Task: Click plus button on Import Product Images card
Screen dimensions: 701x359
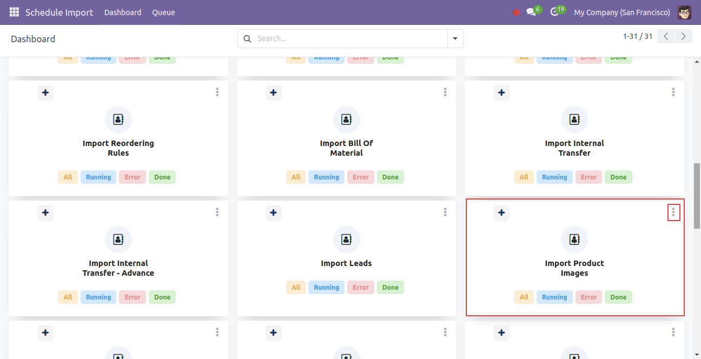Action: [501, 213]
